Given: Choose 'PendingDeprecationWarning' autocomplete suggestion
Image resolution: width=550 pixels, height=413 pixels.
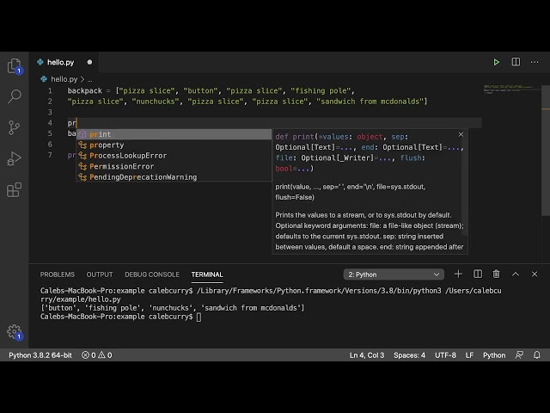Looking at the screenshot, I should [174, 177].
